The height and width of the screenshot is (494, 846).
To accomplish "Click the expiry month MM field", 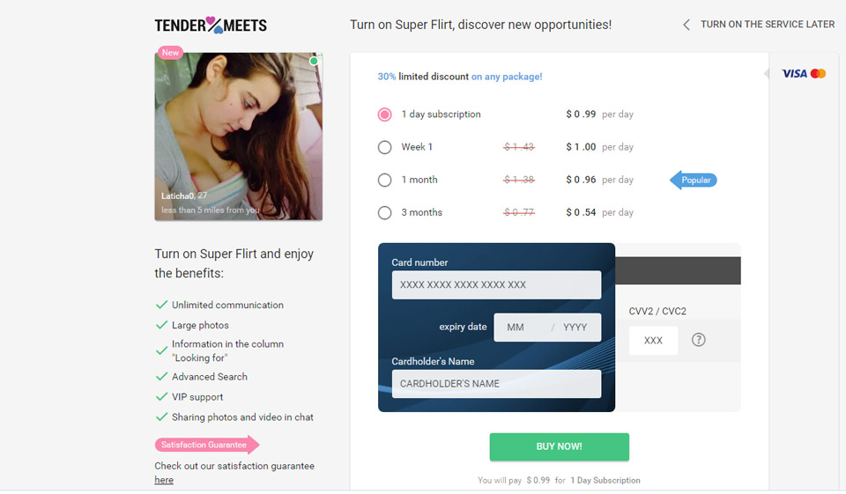I will pyautogui.click(x=516, y=328).
